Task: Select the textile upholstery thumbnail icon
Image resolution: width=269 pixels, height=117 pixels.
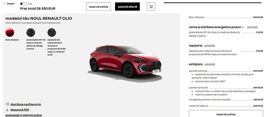Action: click(52, 33)
